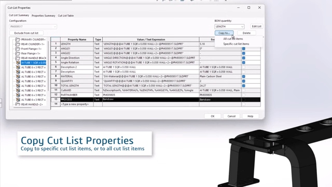
Task: Check the PARTNUMBER row checkbox
Action: (244, 95)
